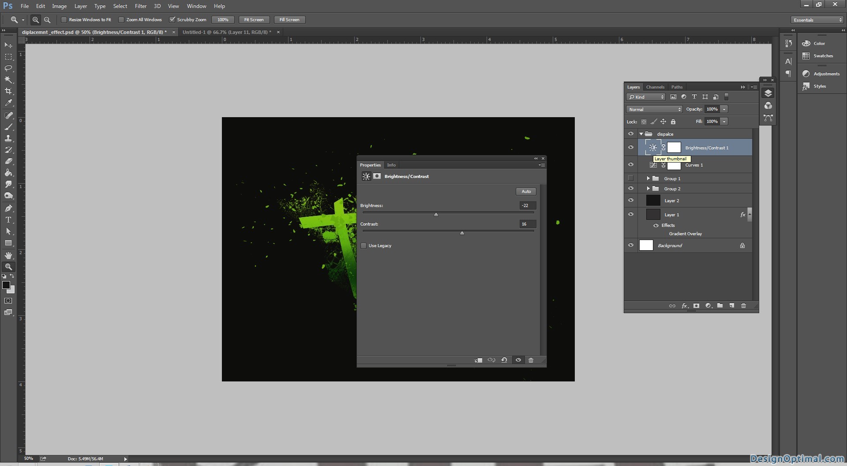Switch to Info tab in Properties panel
847x466 pixels.
coord(391,165)
